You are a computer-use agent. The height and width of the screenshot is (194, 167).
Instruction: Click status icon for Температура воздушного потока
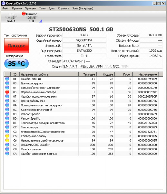click(7, 123)
